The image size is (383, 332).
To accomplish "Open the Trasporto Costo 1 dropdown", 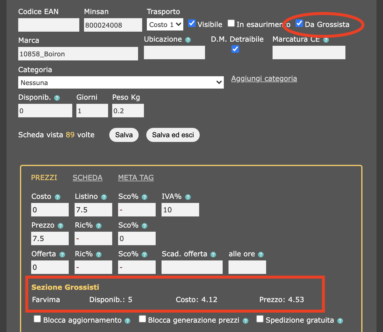I will tap(165, 25).
